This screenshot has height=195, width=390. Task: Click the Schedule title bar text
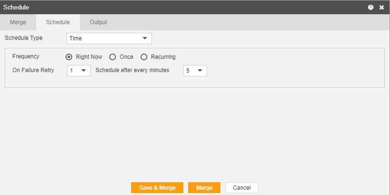(x=16, y=7)
